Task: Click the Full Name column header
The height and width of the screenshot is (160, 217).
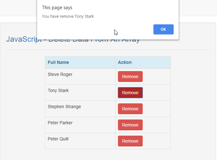Action: pos(58,62)
